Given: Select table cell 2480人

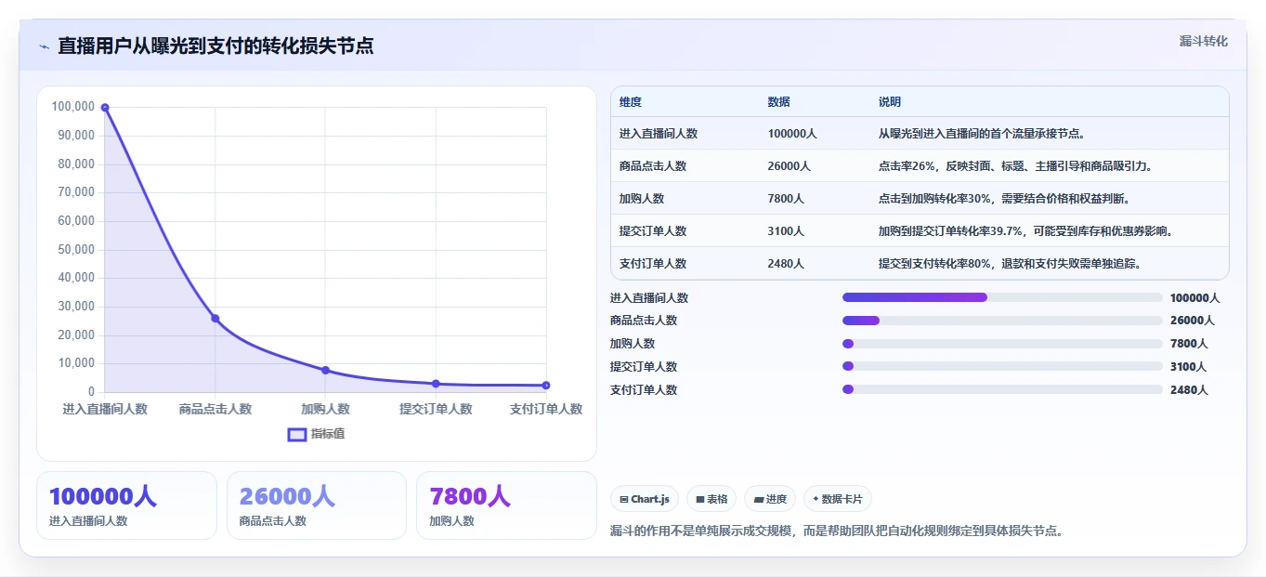Looking at the screenshot, I should click(x=787, y=264).
